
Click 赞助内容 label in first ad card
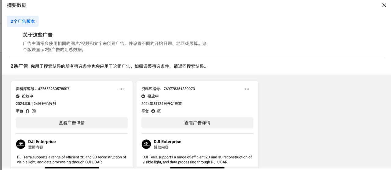(x=35, y=147)
